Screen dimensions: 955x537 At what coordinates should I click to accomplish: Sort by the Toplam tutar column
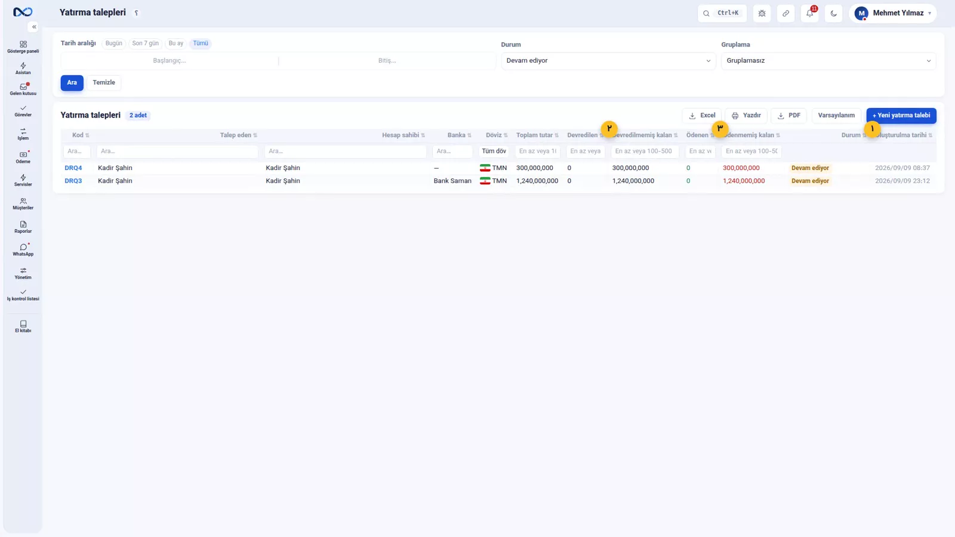pos(537,135)
